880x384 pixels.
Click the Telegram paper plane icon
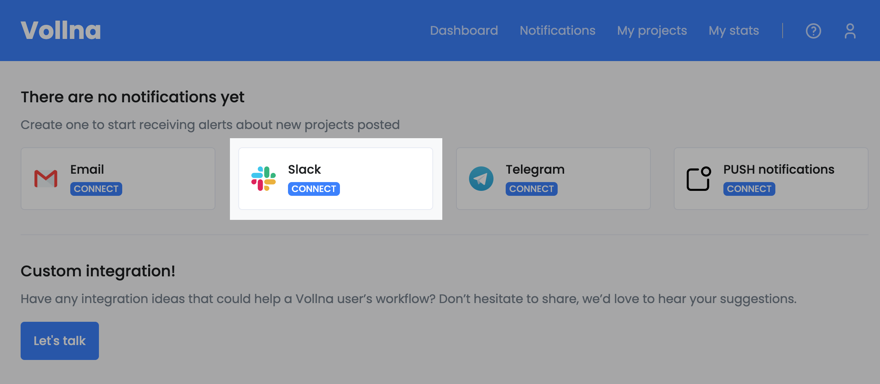[481, 179]
